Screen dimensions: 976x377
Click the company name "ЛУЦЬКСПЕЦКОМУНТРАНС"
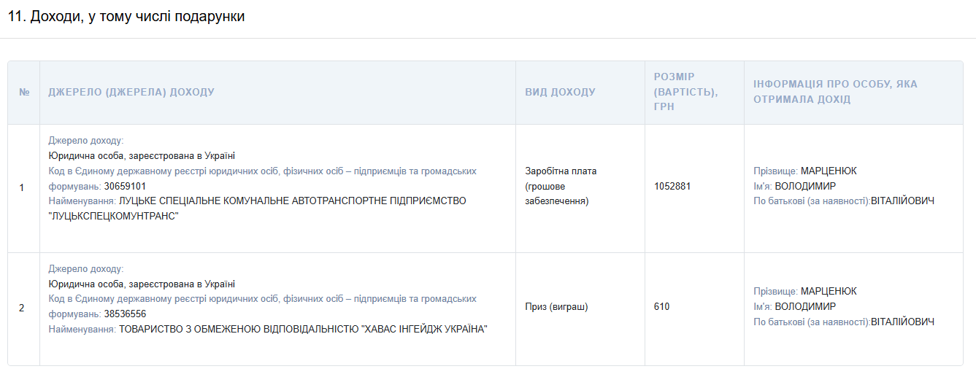[114, 216]
